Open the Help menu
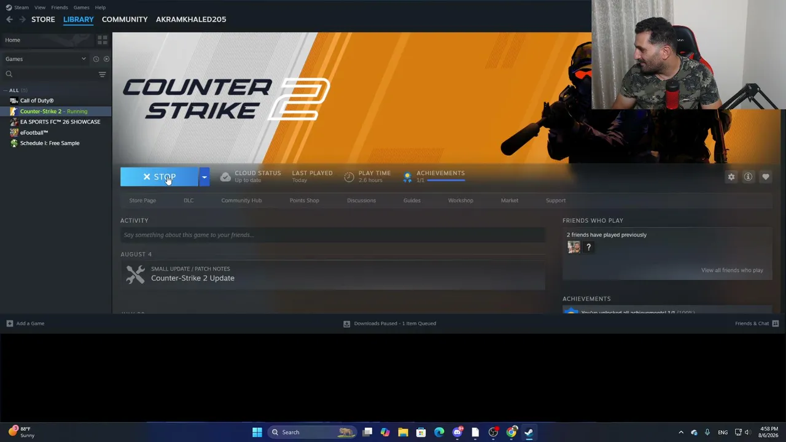This screenshot has height=442, width=786. coord(100,7)
